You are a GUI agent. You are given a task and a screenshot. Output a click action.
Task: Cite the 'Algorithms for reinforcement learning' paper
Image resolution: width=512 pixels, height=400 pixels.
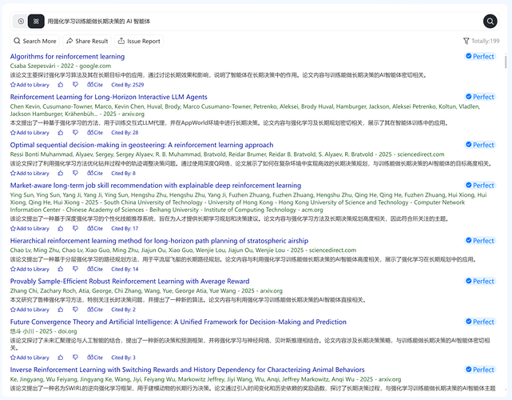click(95, 85)
